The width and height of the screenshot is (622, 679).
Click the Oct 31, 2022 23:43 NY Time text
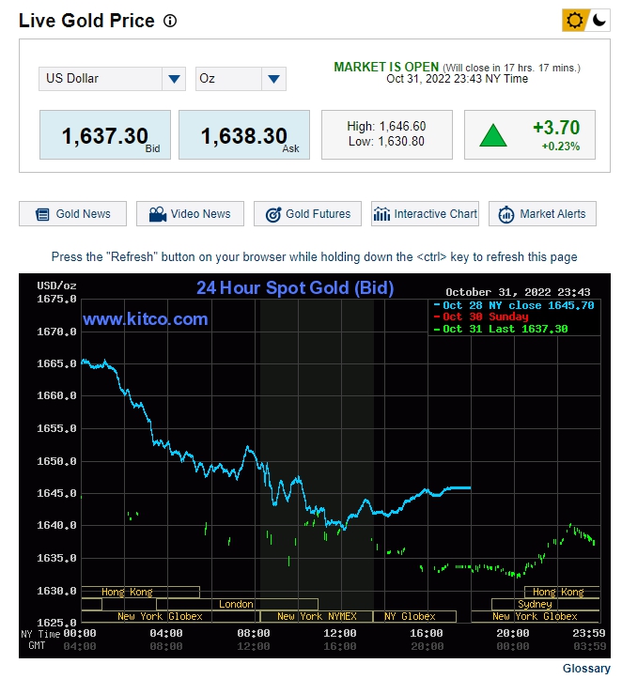pyautogui.click(x=457, y=79)
